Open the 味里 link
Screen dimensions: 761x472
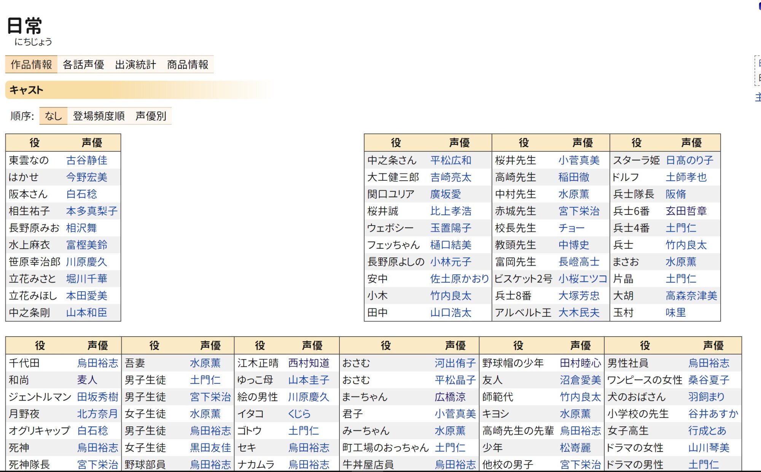click(x=676, y=313)
